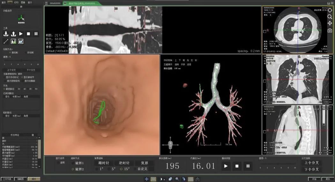The width and height of the screenshot is (335, 182).
Task: Click the four-arrow pan icon beside axial view
Action: (330, 23)
